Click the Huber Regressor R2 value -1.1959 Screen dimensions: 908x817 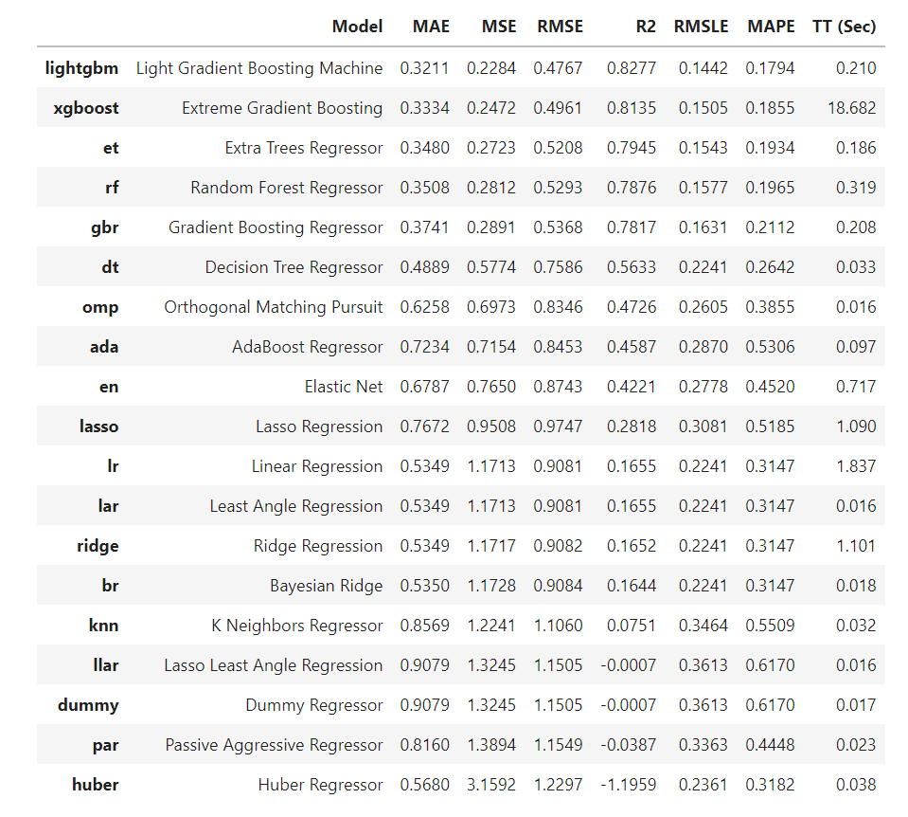point(629,785)
